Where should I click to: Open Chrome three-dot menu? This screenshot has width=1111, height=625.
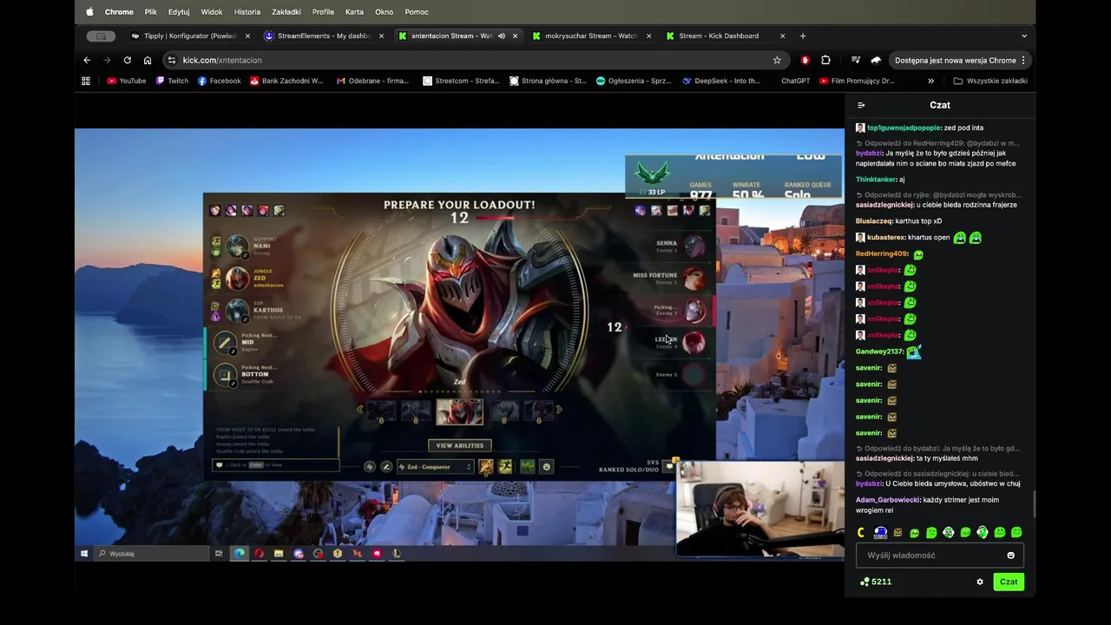(x=1023, y=60)
